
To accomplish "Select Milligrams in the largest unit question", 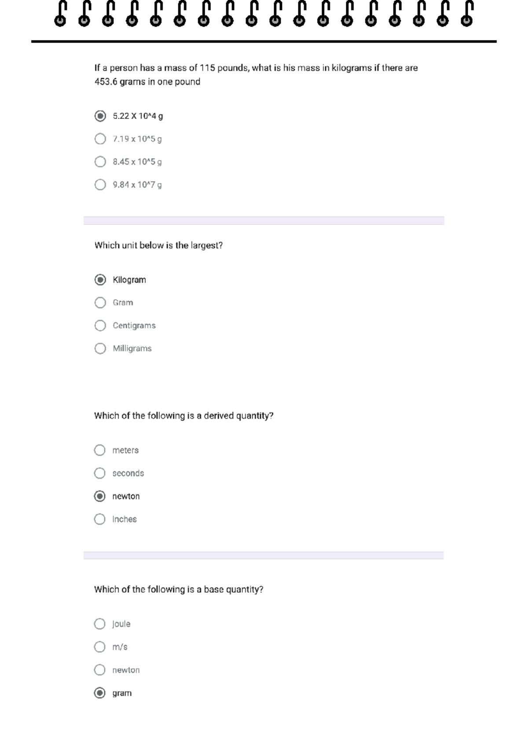I will click(100, 348).
